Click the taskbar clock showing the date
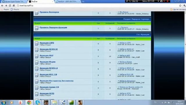The image size is (186, 105). [x=180, y=103]
